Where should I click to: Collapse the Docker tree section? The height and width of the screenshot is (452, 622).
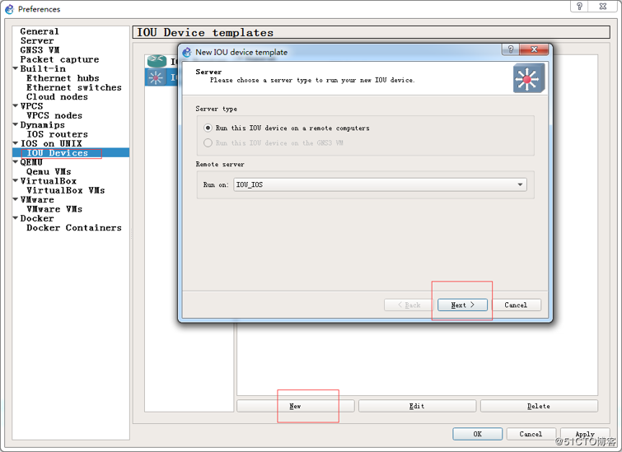(16, 217)
